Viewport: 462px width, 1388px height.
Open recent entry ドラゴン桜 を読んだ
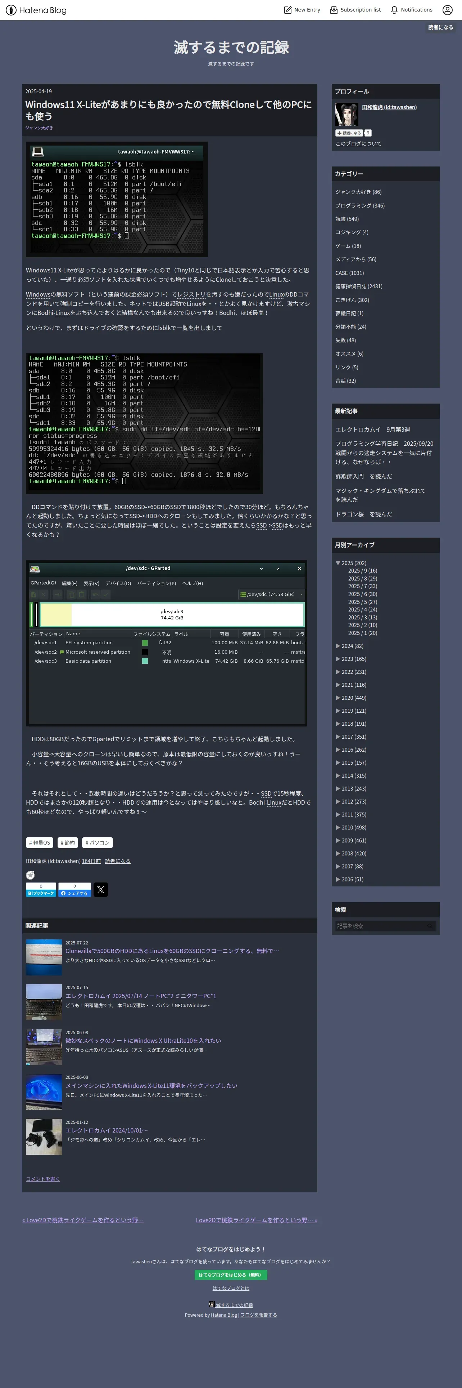click(x=363, y=514)
